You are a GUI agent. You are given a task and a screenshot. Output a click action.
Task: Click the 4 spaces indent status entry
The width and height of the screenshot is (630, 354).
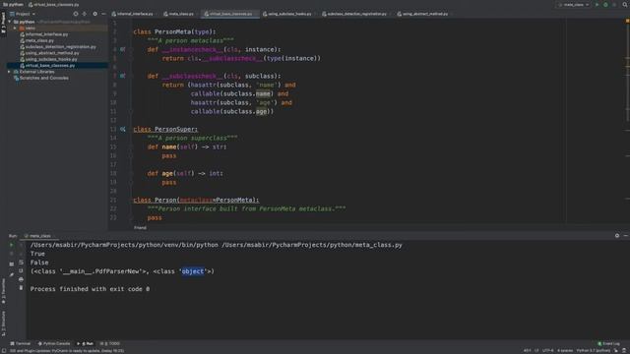click(x=564, y=351)
